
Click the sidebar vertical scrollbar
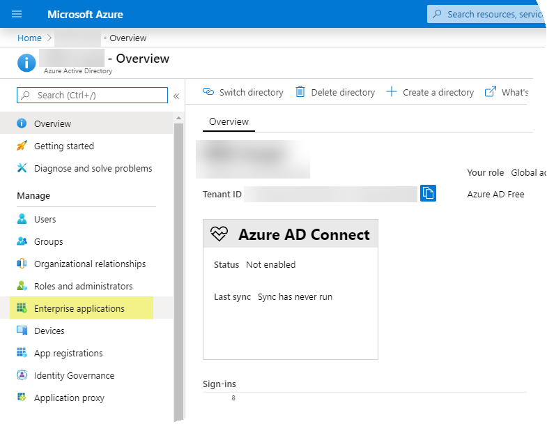point(178,265)
